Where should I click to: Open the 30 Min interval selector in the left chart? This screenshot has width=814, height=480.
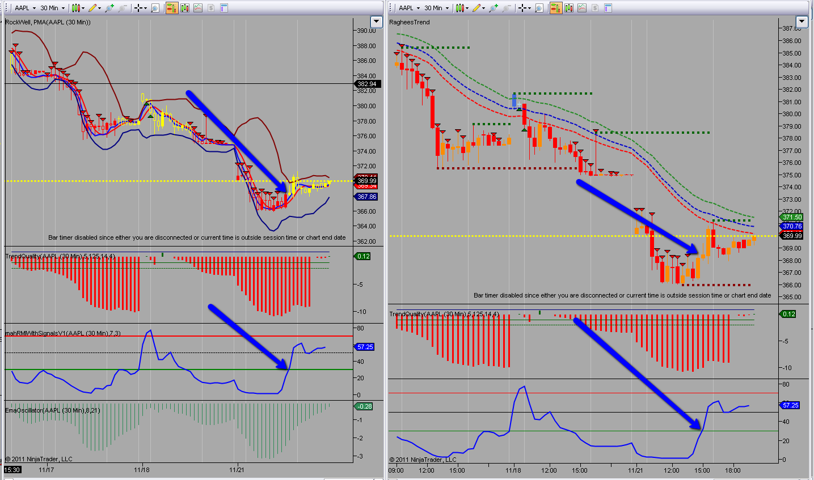click(53, 8)
